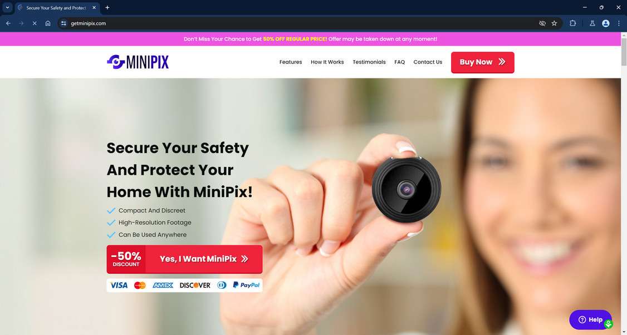This screenshot has height=335, width=627.
Task: Stop loading the page
Action: tap(35, 23)
